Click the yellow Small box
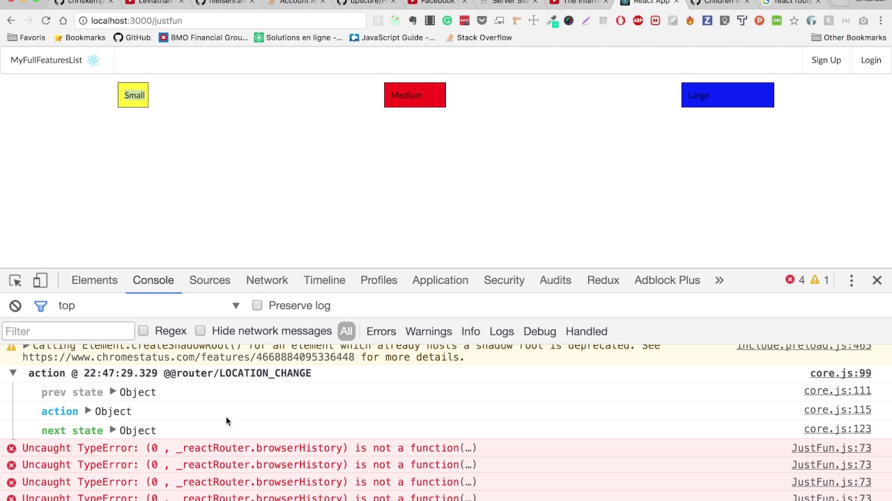This screenshot has width=892, height=501. pos(133,95)
